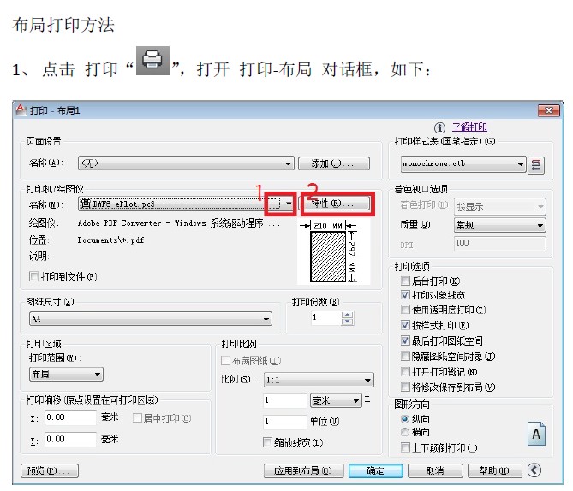This screenshot has width=573, height=491.
Task: Enable the 打印到文件 checkbox
Action: pyautogui.click(x=33, y=276)
